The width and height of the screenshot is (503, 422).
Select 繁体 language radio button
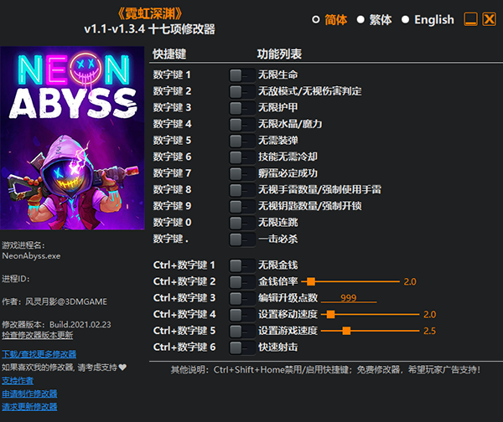pos(360,19)
